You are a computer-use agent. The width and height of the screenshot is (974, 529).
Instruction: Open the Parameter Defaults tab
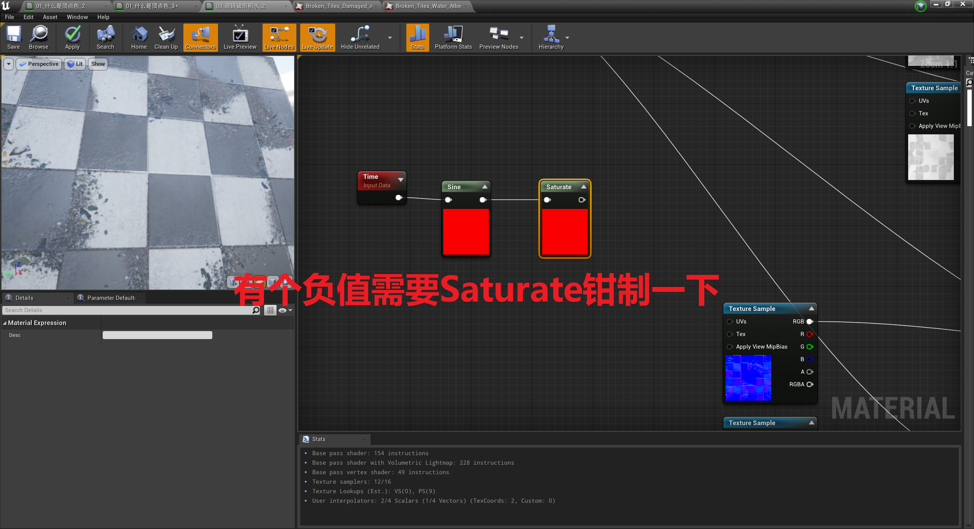[x=108, y=298]
